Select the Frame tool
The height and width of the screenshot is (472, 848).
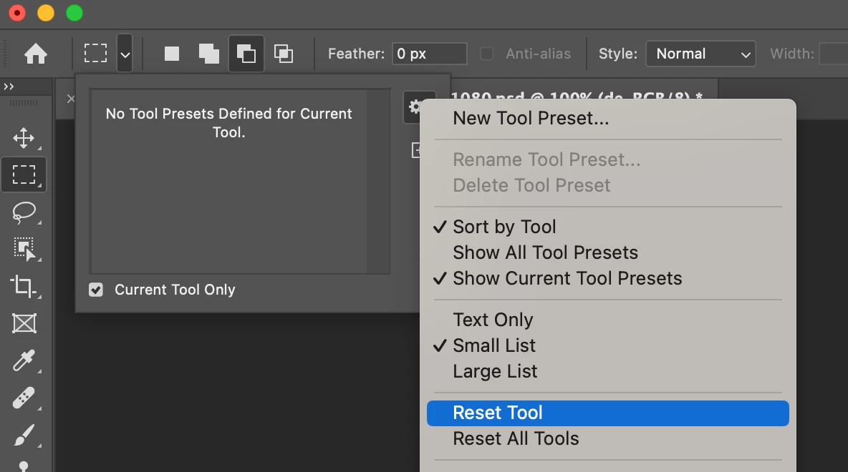pos(24,323)
